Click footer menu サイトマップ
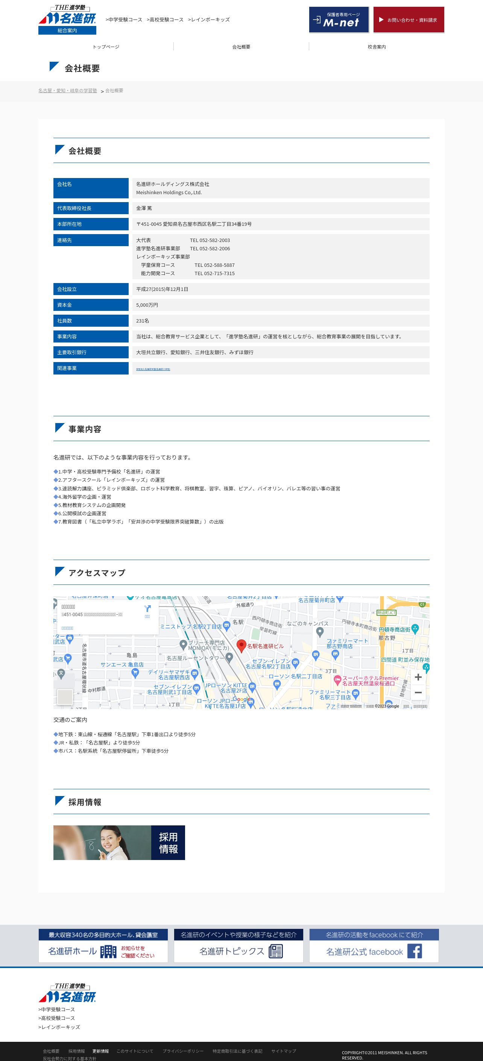483x1061 pixels. [283, 1051]
